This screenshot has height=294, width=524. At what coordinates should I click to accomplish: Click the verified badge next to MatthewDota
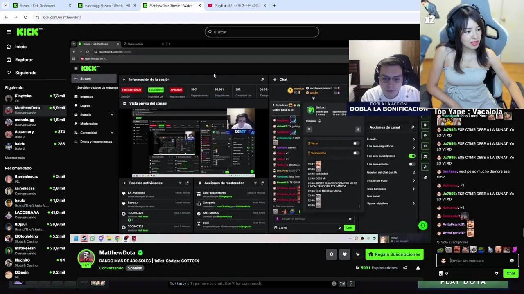[140, 253]
